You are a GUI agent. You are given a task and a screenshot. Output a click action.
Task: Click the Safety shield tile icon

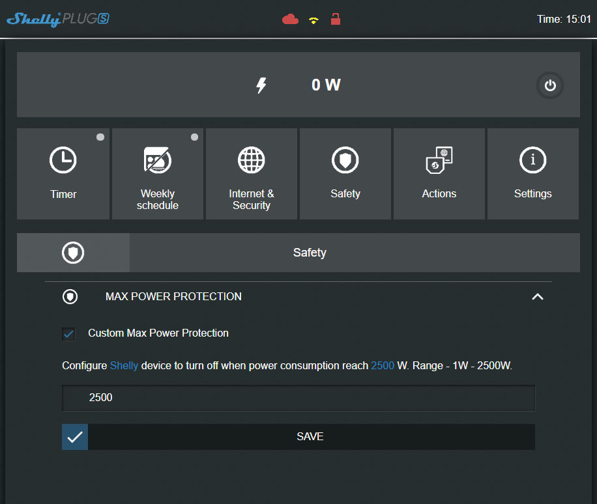[x=345, y=160]
